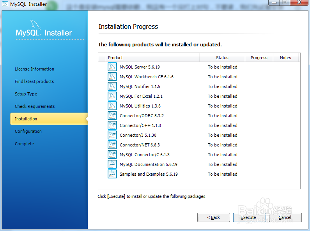Click the MySQL Installer dolphin logo
Image resolution: width=310 pixels, height=231 pixels.
click(x=35, y=25)
